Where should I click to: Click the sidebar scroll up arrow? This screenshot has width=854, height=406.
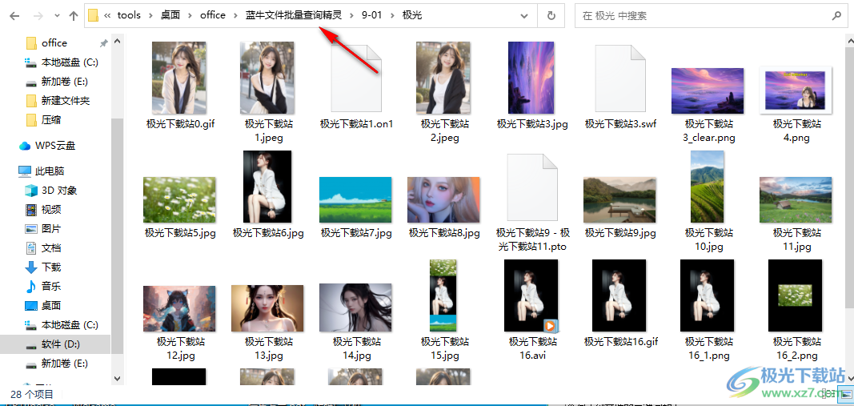click(x=117, y=42)
